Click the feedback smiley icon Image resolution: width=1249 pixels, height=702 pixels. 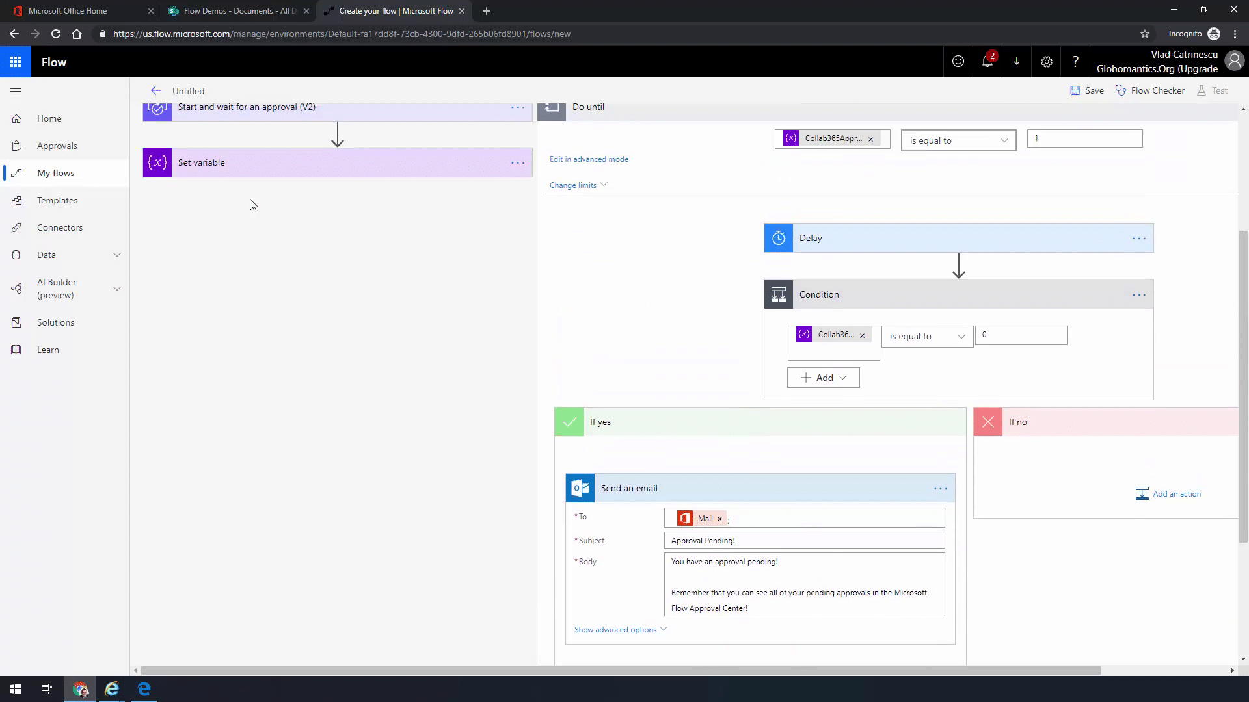[x=958, y=62]
